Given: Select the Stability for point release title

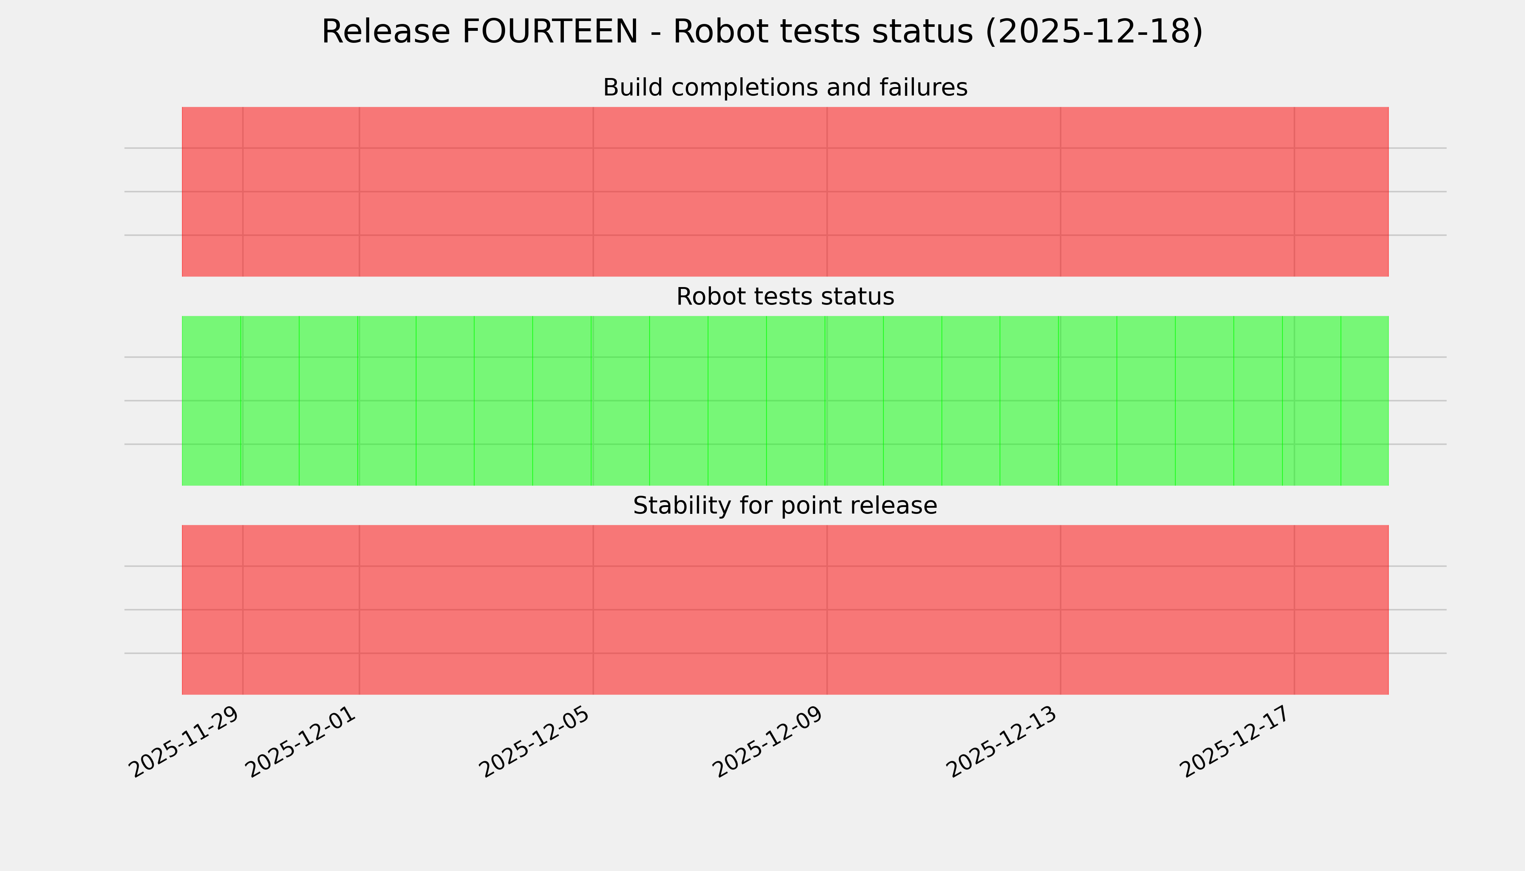Looking at the screenshot, I should point(785,506).
